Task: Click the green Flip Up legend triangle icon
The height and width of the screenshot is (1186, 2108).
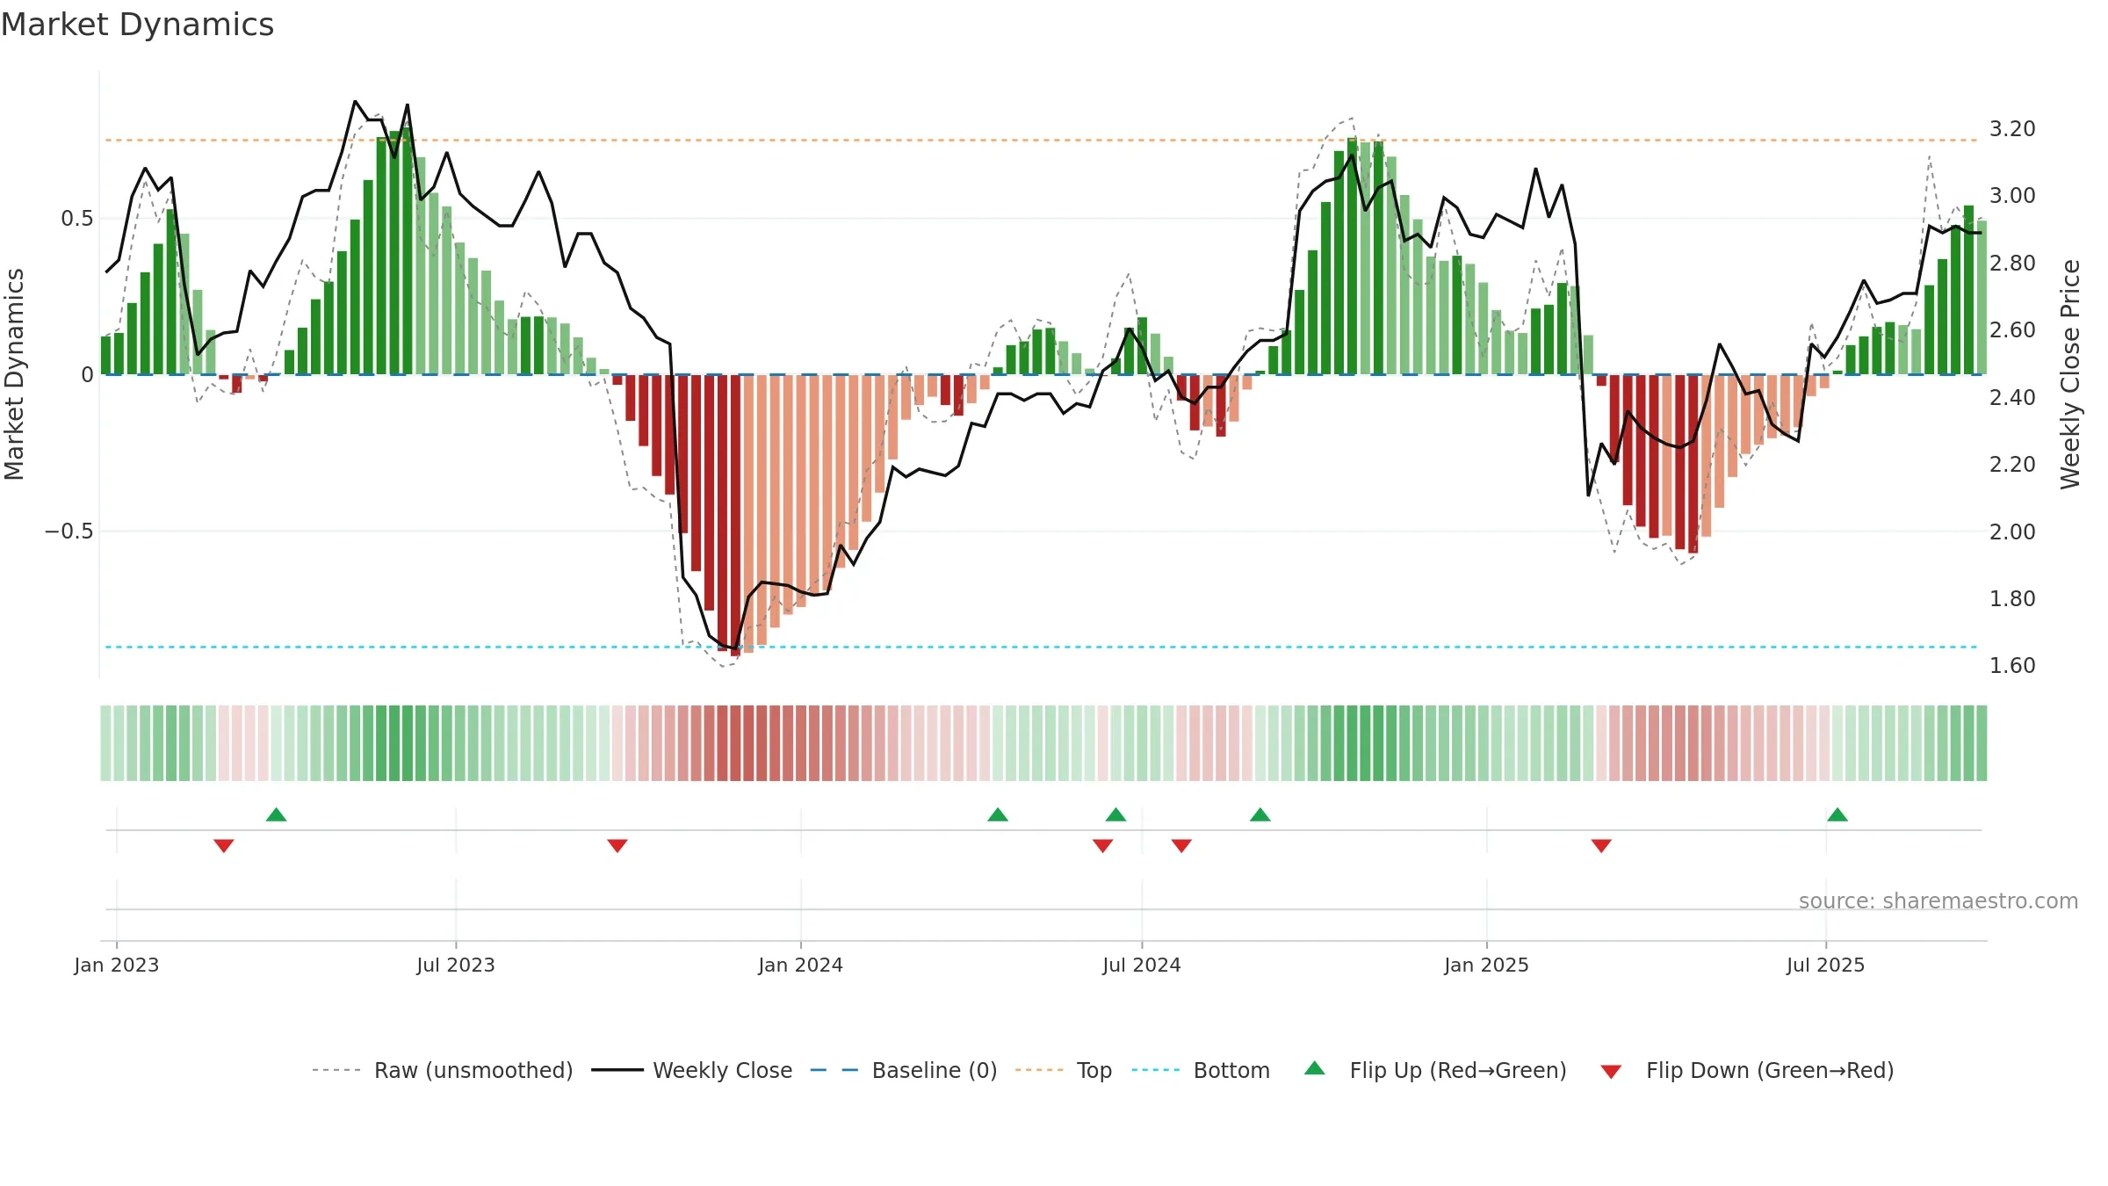Action: (1315, 1068)
